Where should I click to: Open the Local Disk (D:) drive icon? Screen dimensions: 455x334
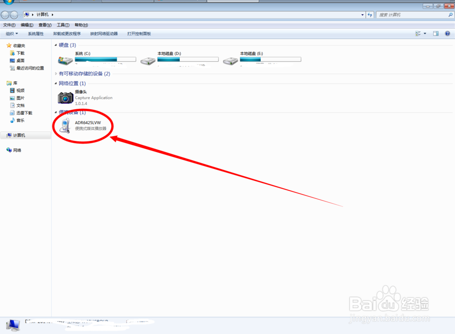tap(148, 61)
